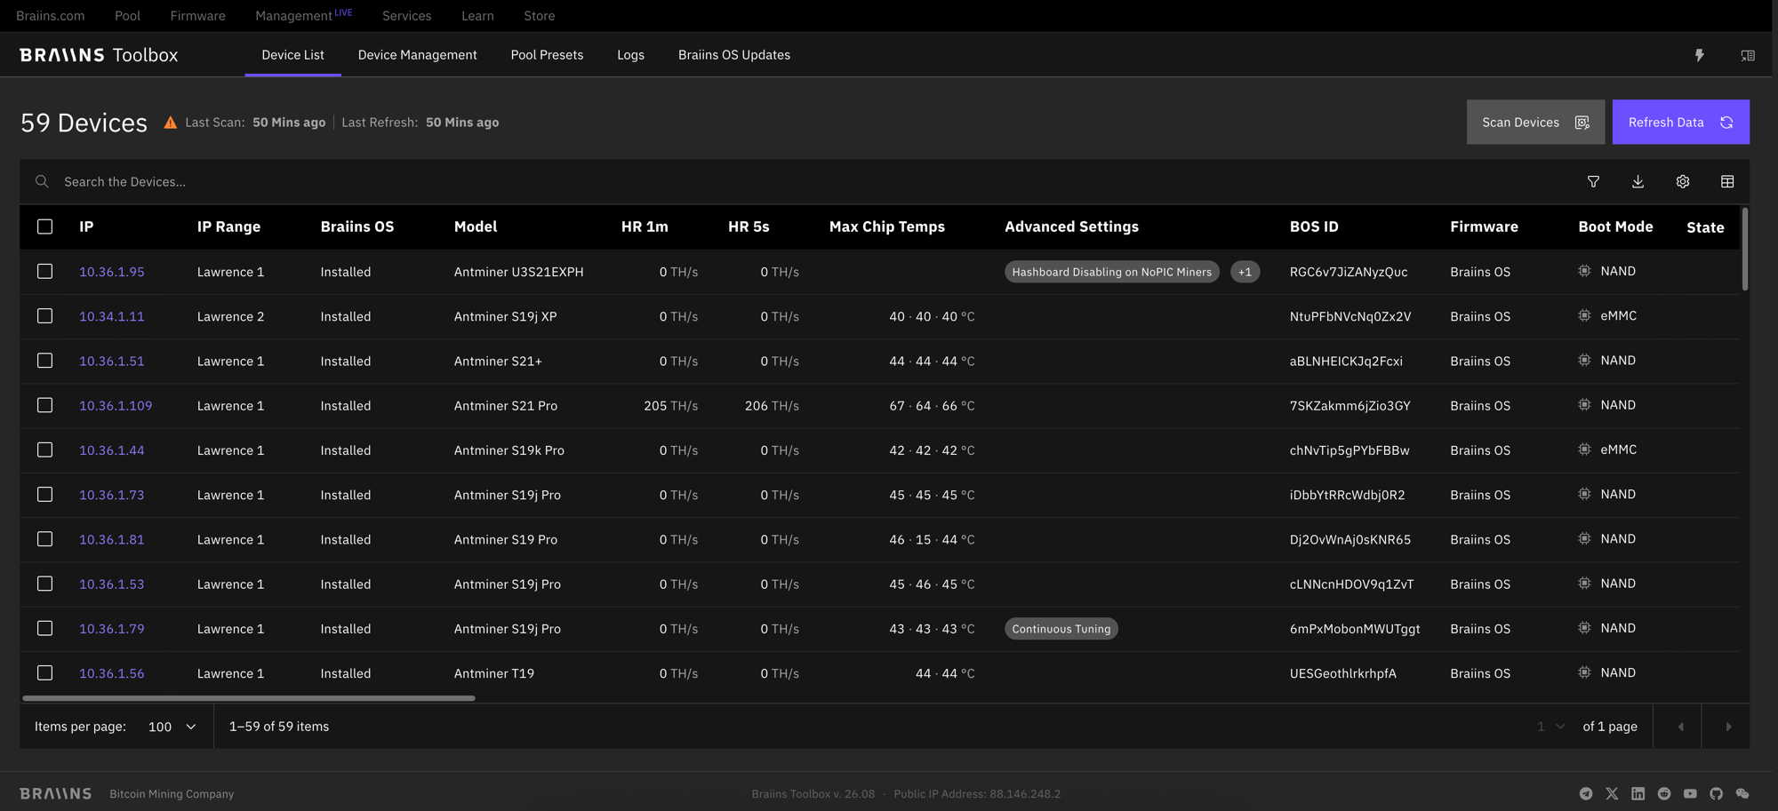Image resolution: width=1778 pixels, height=811 pixels.
Task: Click the Scan Devices button
Action: click(x=1535, y=122)
